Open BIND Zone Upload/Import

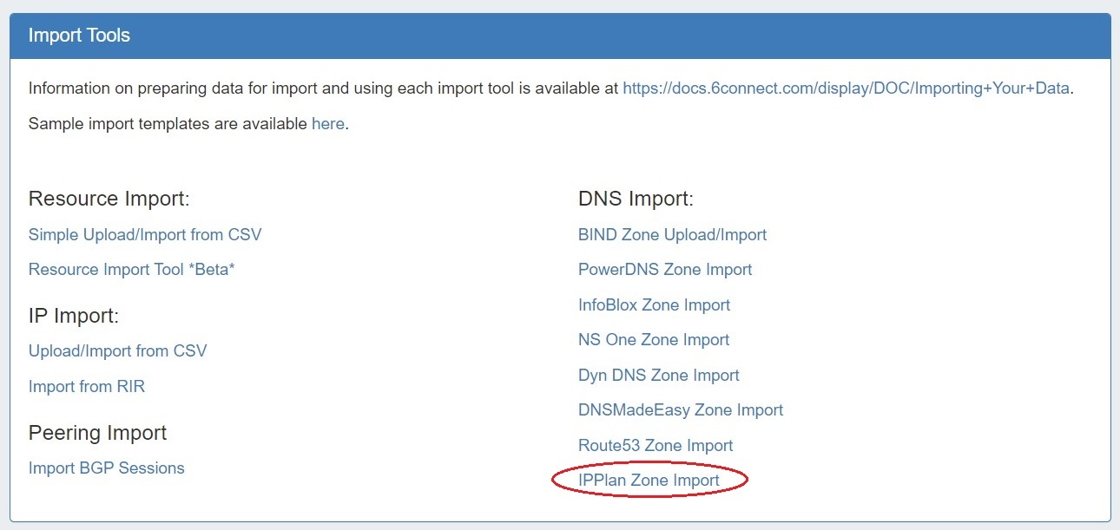point(673,234)
